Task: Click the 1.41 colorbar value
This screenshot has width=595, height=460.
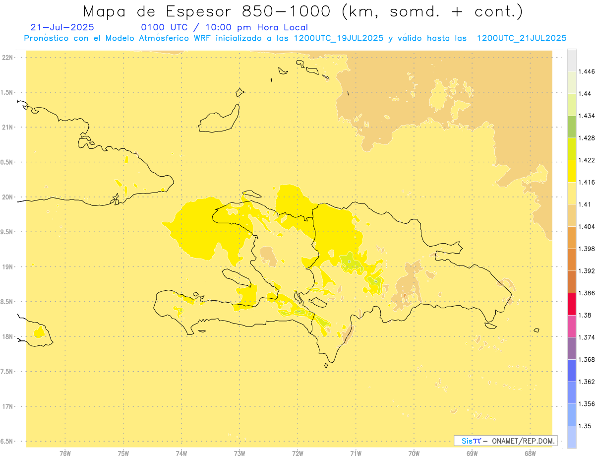Action: coord(585,204)
